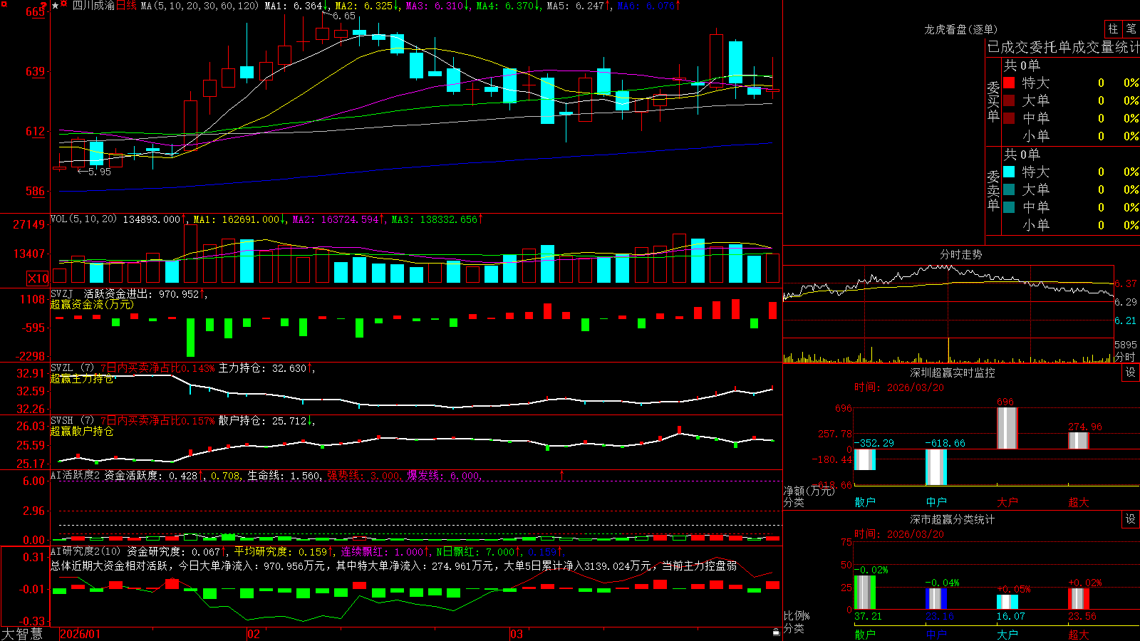Click the small red square icon at the window's top-left corner
Viewport: 1140px width, 641px height.
[4, 4]
